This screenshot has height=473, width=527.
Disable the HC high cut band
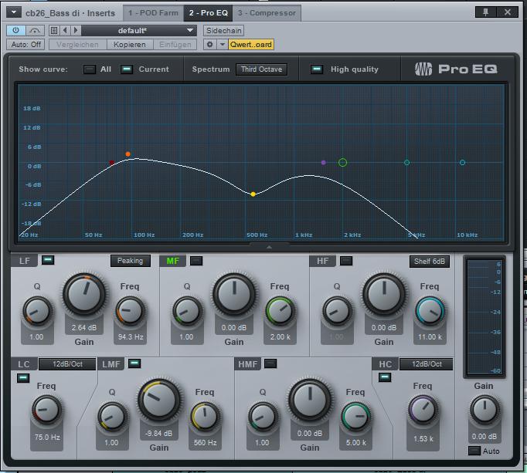(385, 377)
